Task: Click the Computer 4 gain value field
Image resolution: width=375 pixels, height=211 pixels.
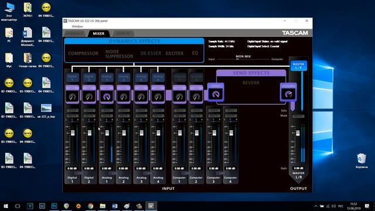Action: click(x=230, y=168)
